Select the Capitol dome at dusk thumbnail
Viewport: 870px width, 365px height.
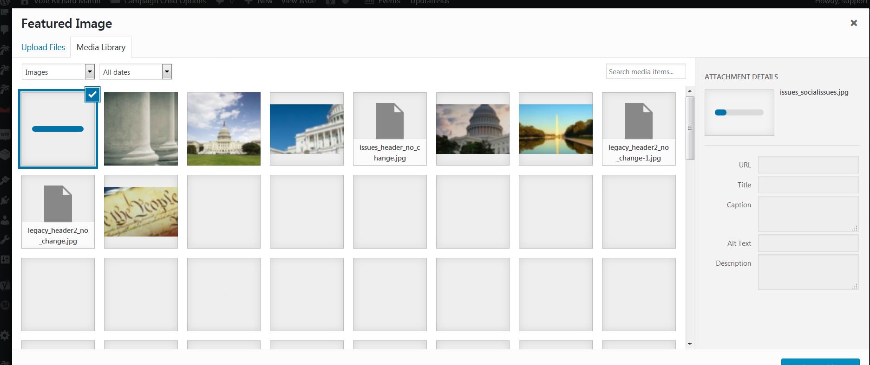[473, 129]
